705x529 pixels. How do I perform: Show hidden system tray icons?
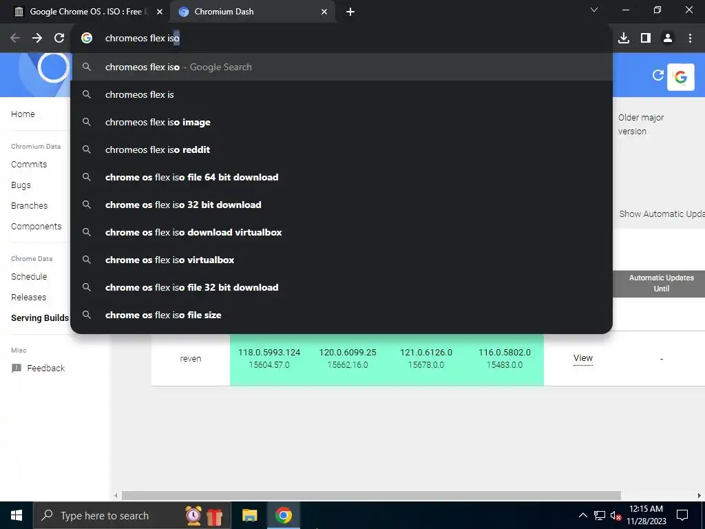point(582,515)
